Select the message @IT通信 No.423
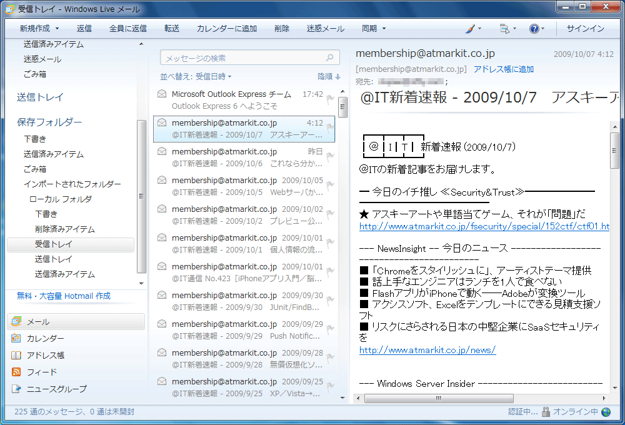Viewport: 625px width, 425px height. (x=244, y=272)
